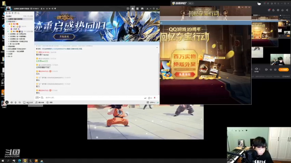Click the headset icon above channel list

point(9,13)
